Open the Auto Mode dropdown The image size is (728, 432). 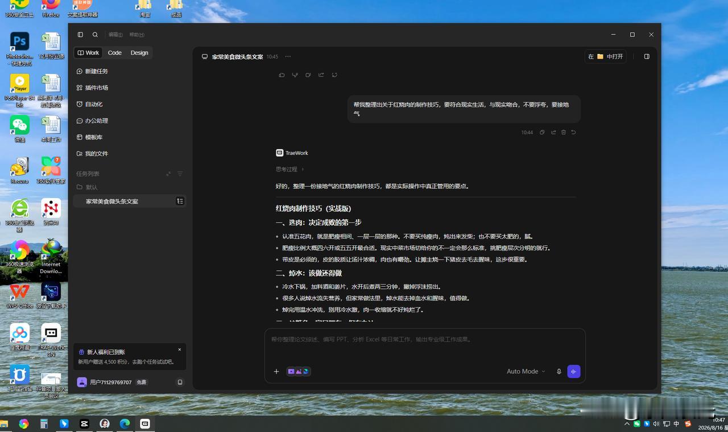pyautogui.click(x=526, y=371)
